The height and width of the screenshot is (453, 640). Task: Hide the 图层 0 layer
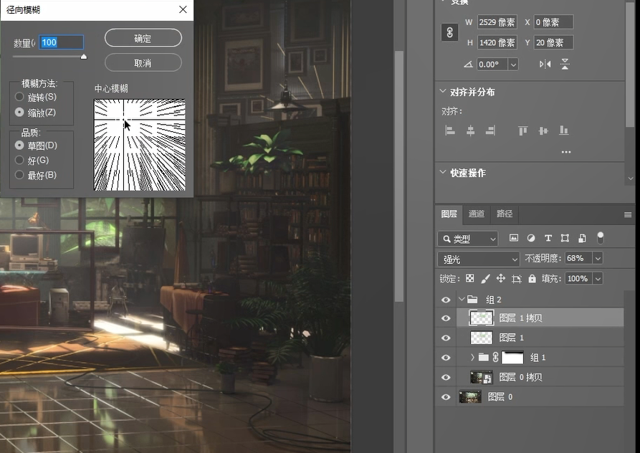tap(446, 396)
